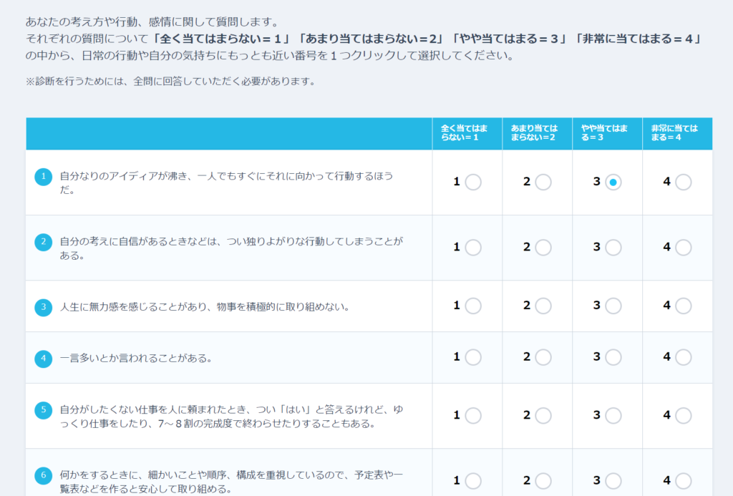Select option 3 for question 2
Image resolution: width=733 pixels, height=496 pixels.
click(613, 248)
